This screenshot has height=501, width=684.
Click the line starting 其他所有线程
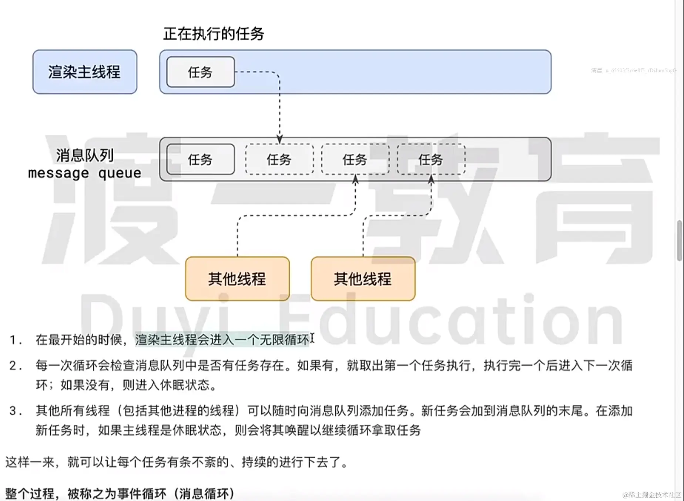tap(334, 411)
